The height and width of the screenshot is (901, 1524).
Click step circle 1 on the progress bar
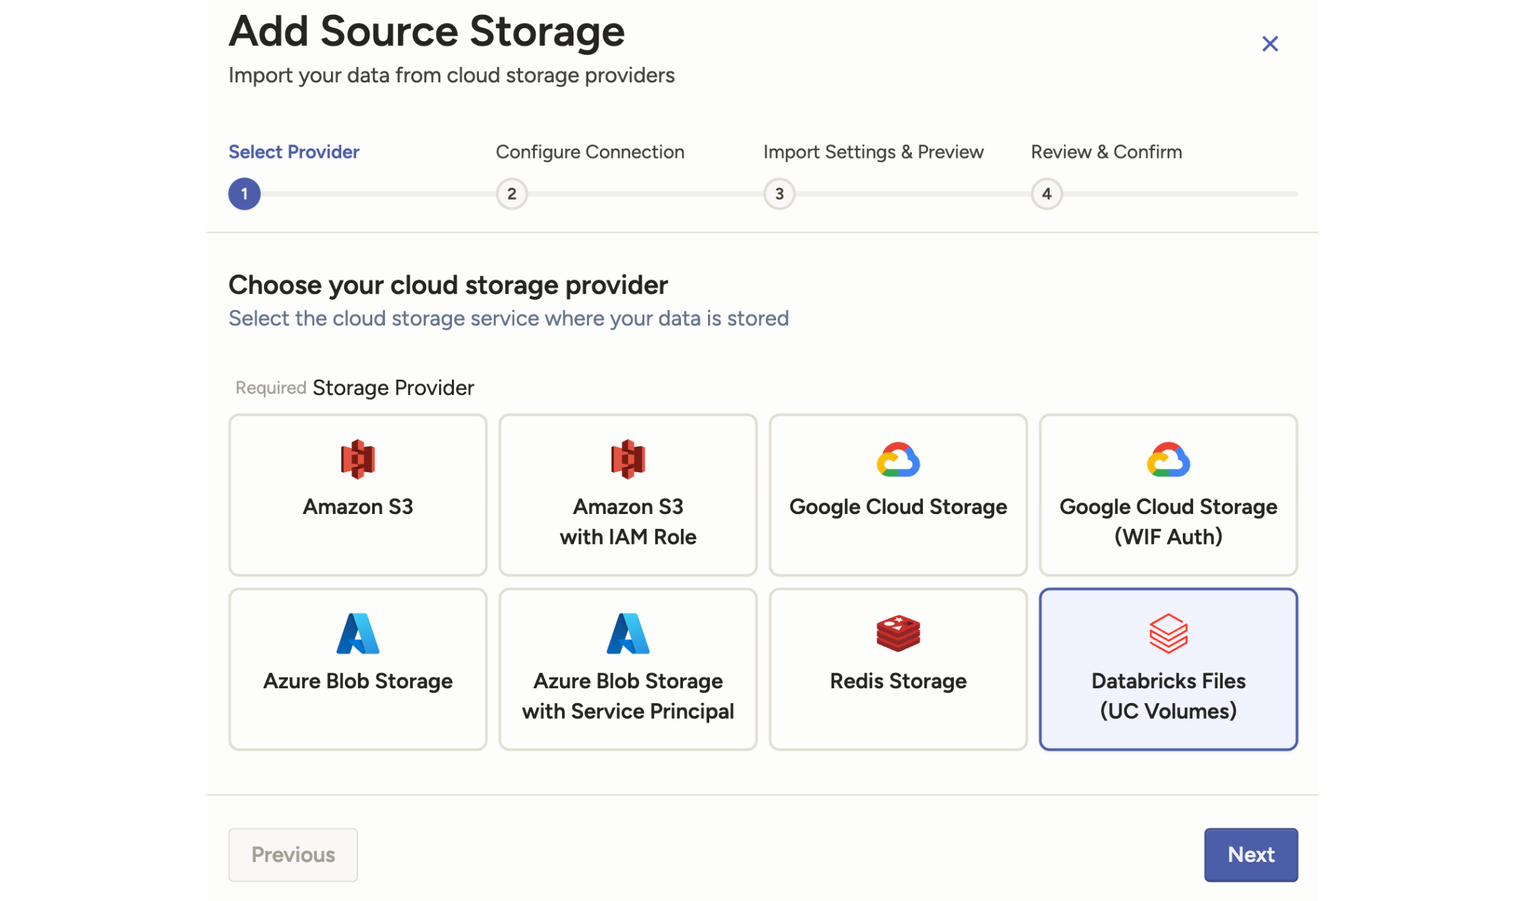244,194
